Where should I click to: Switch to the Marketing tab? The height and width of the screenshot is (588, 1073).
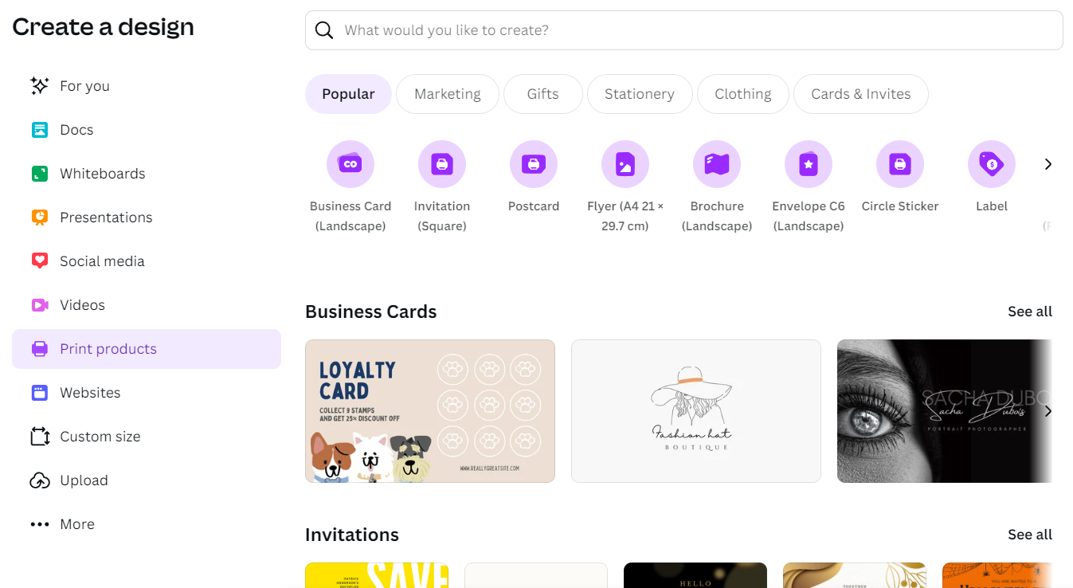(447, 93)
